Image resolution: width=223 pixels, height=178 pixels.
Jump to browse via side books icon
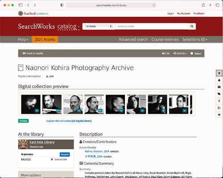click(x=219, y=108)
